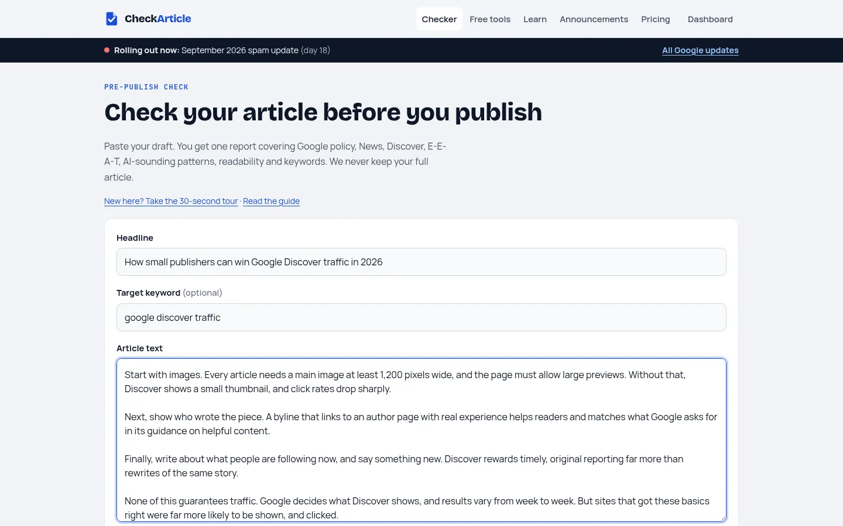Click the paragraph starting 'Paste your draft'
Viewport: 843px width, 526px height.
(275, 162)
